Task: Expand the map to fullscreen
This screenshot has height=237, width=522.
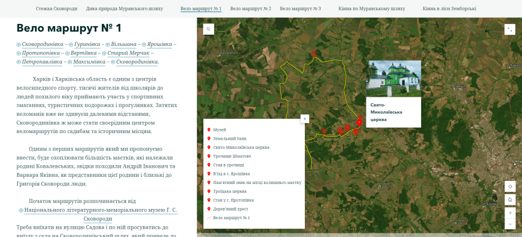Action: click(510, 29)
